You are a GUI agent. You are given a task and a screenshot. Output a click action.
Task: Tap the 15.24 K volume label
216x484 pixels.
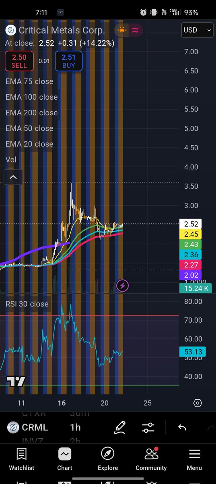coord(195,288)
